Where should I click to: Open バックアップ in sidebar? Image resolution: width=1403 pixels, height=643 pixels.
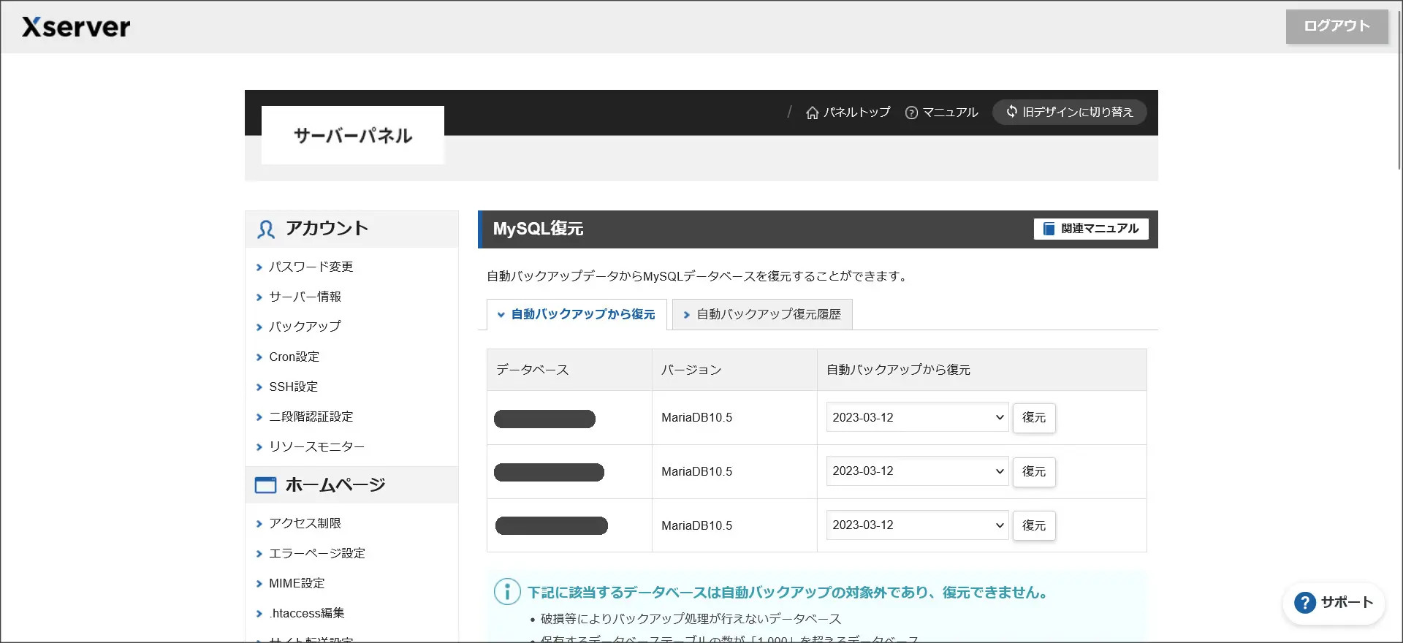click(305, 327)
